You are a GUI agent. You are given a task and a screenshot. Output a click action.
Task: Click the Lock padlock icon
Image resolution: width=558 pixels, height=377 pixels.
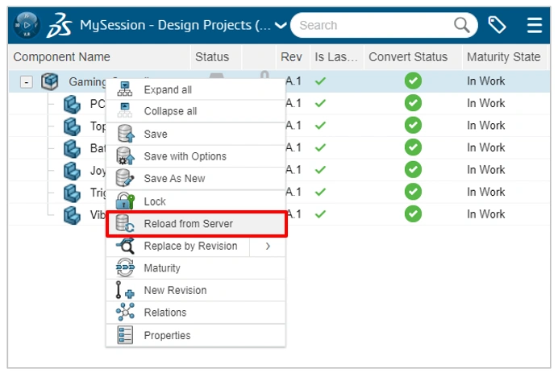(125, 201)
